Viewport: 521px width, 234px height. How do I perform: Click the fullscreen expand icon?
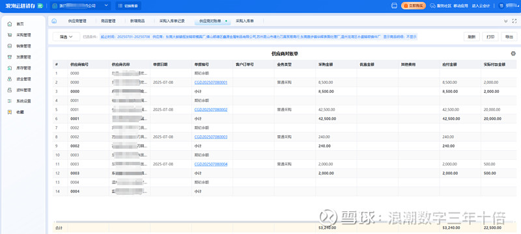514,21
